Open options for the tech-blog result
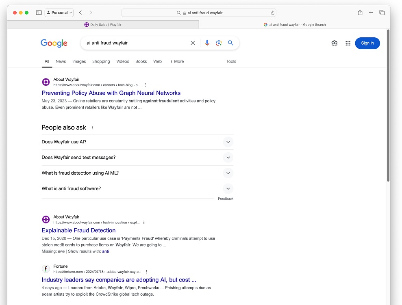Screen dimensions: 402x305 (145, 85)
